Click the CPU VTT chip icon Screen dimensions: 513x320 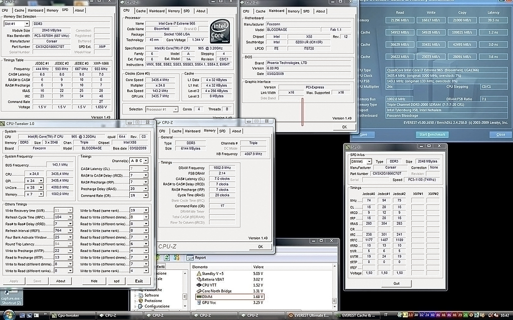pos(198,285)
